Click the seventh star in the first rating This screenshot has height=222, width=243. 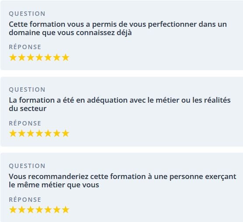pos(66,57)
